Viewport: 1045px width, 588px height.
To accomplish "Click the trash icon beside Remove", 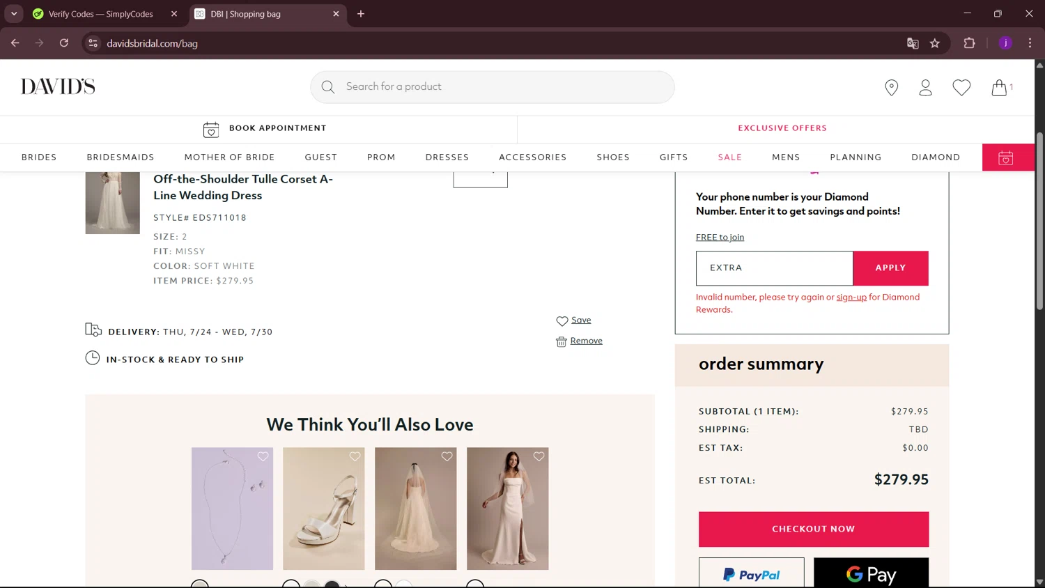I will (x=562, y=341).
